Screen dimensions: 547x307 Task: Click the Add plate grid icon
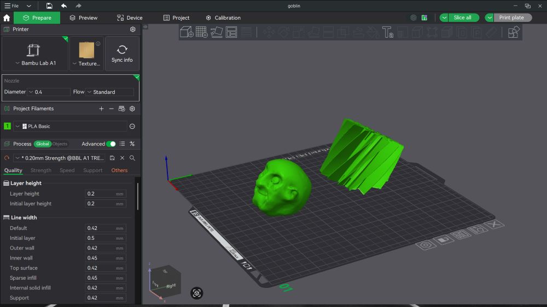(202, 32)
